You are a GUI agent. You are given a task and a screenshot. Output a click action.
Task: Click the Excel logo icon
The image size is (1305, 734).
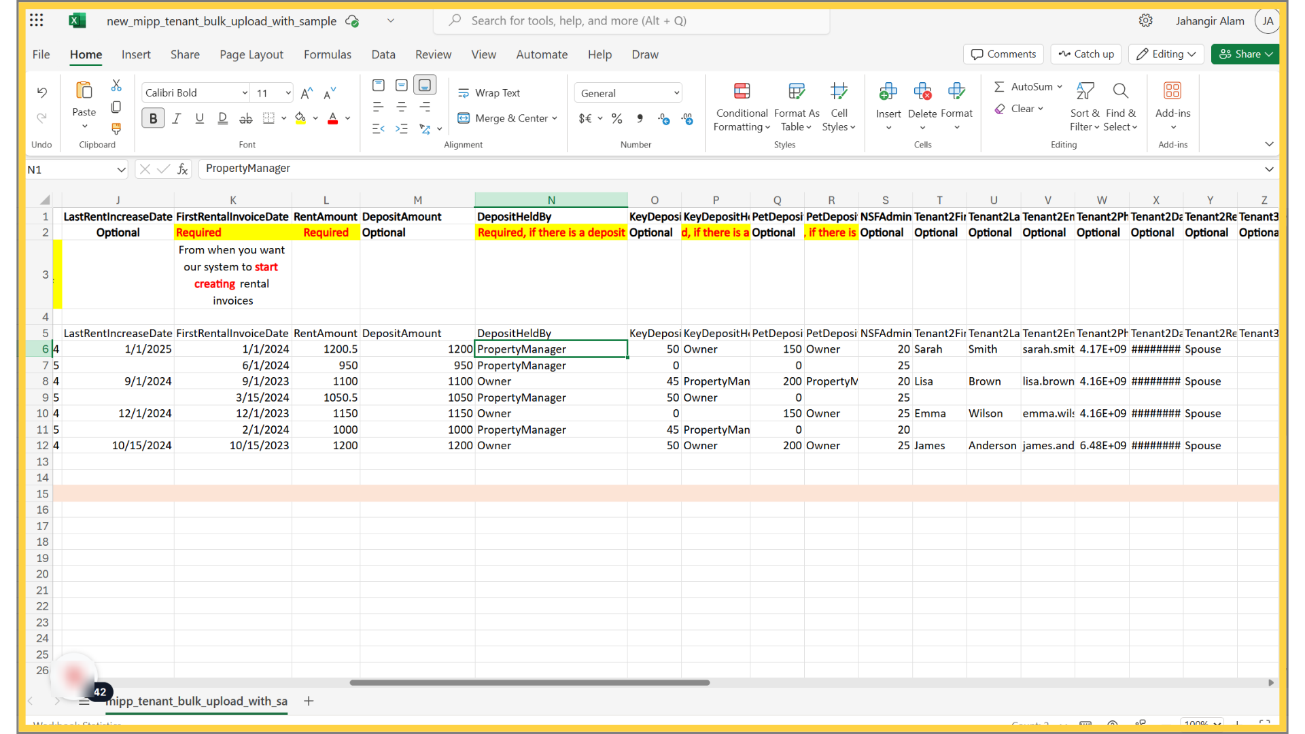tap(77, 20)
